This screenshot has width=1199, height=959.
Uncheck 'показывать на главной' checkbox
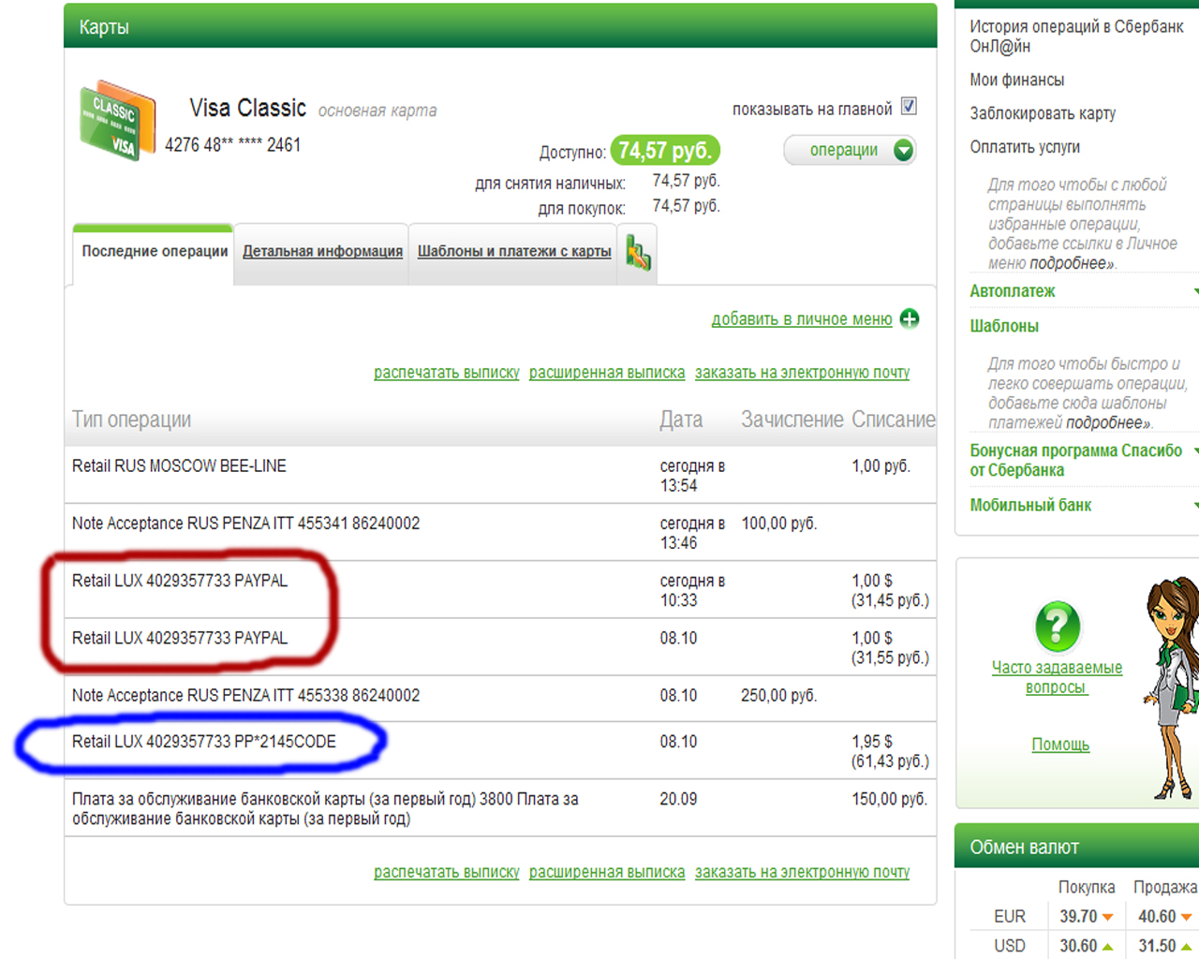point(909,107)
